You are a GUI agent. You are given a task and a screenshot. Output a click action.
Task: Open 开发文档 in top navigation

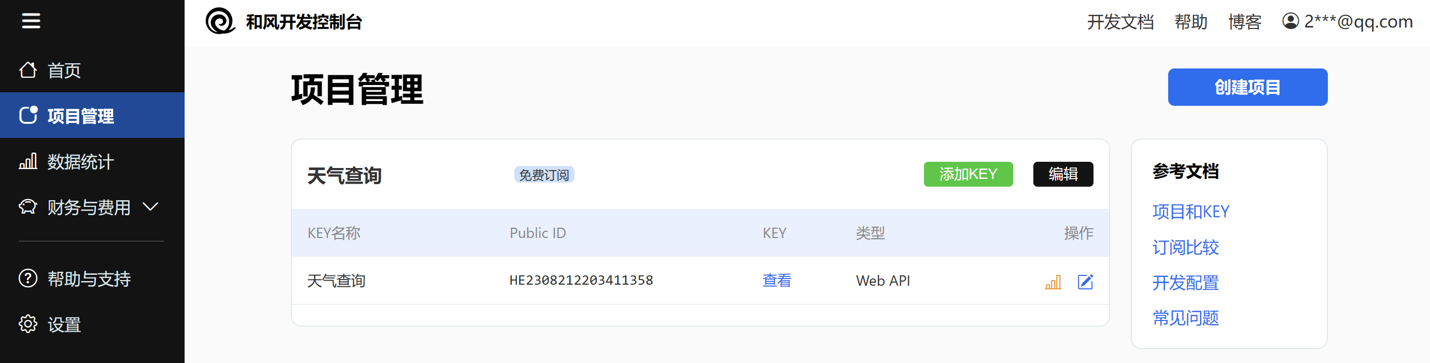coord(1120,22)
